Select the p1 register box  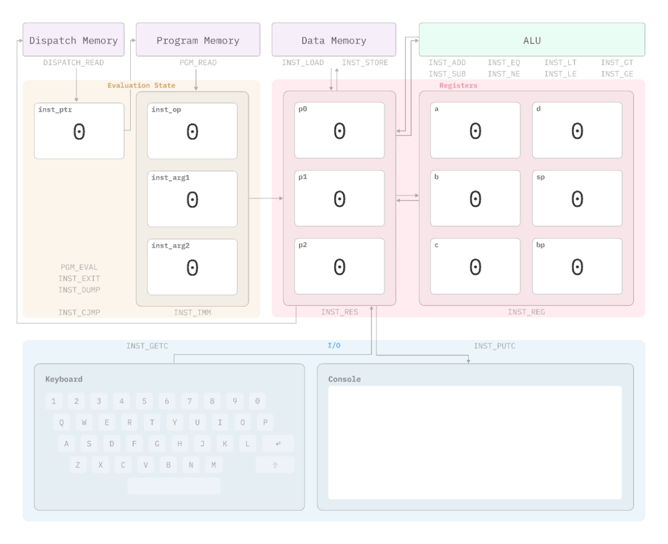tap(340, 198)
